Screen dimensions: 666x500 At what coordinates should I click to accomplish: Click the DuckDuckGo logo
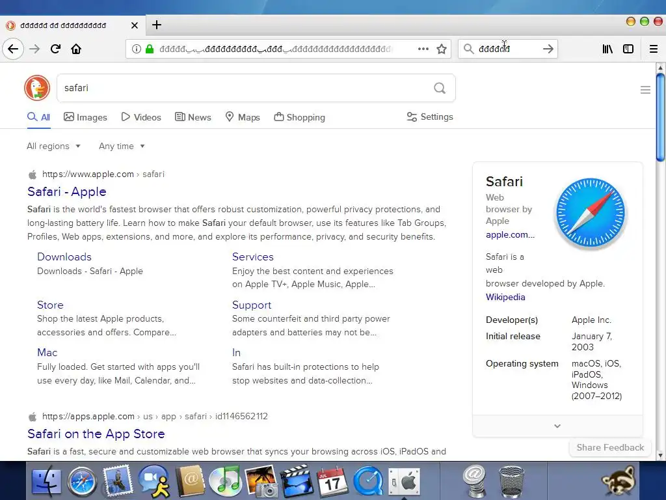(x=37, y=88)
